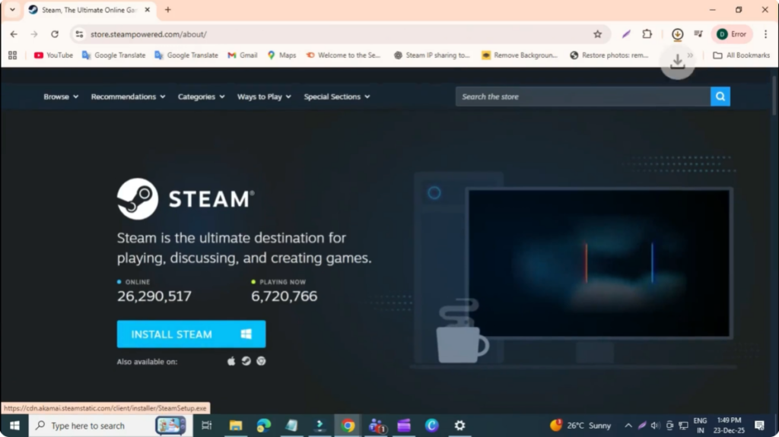Open the tab search dropdown arrow
The width and height of the screenshot is (779, 437).
tap(12, 9)
